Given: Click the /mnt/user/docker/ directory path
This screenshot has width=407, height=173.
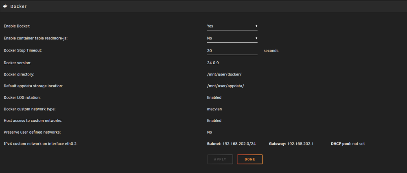Looking at the screenshot, I should (224, 74).
